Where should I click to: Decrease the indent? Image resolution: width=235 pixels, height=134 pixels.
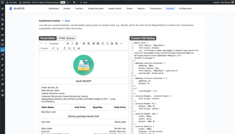(112, 44)
